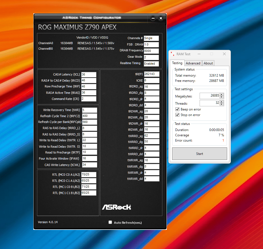Close the ASRock Timing Configurator window
Image resolution: width=263 pixels, height=249 pixels.
[161, 18]
